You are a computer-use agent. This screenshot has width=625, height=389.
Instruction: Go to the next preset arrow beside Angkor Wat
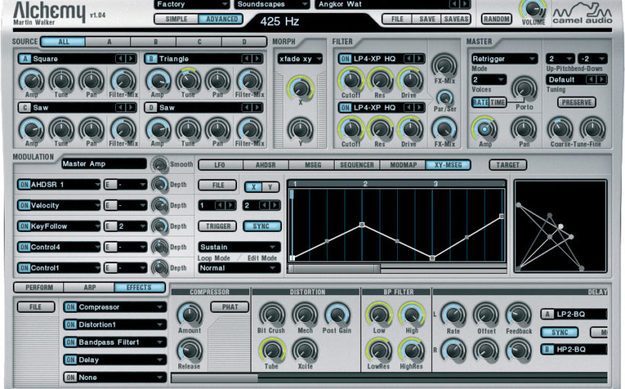465,4
